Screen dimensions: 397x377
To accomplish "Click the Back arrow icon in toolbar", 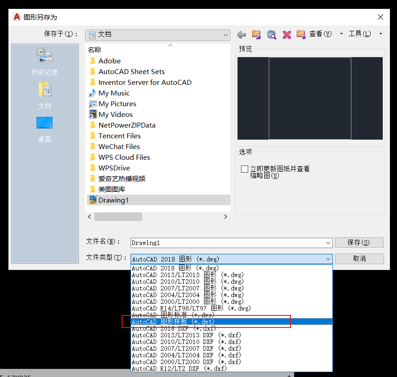I will tap(241, 34).
